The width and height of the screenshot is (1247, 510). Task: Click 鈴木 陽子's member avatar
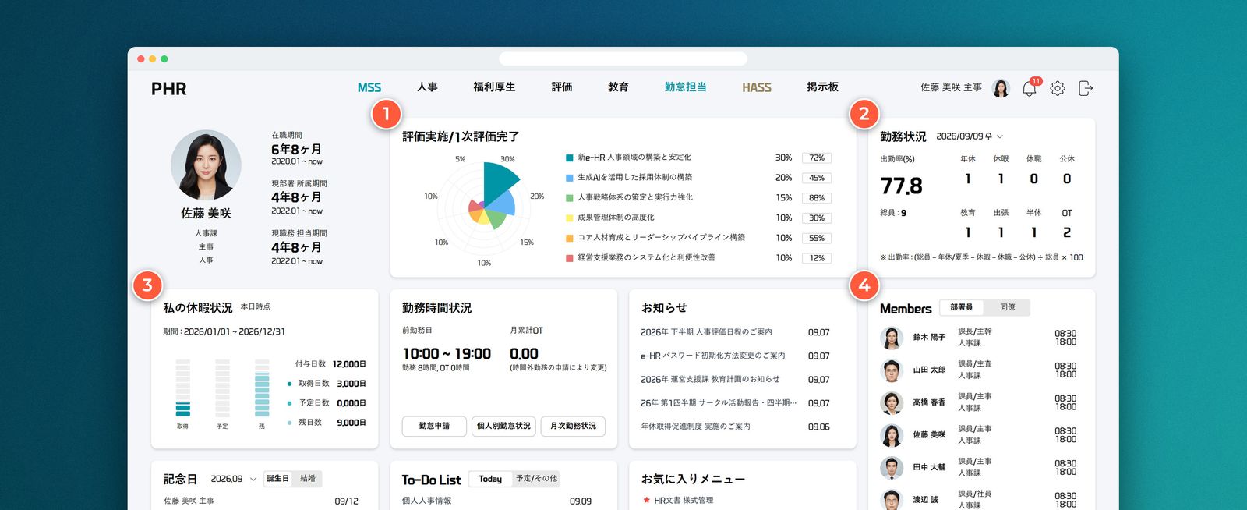[892, 337]
